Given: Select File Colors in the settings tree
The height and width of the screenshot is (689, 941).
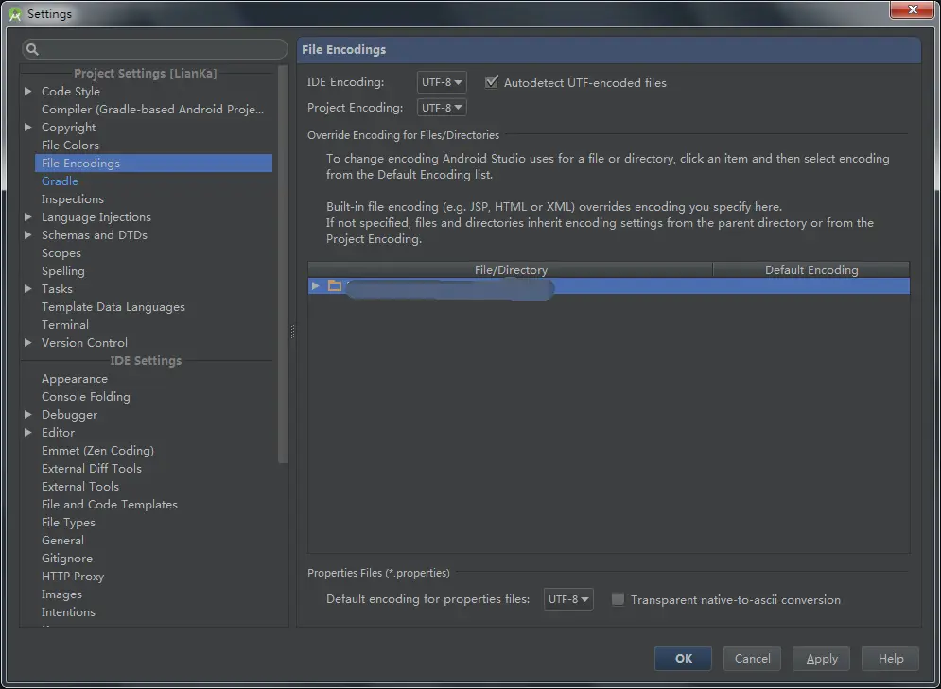Looking at the screenshot, I should pos(70,146).
